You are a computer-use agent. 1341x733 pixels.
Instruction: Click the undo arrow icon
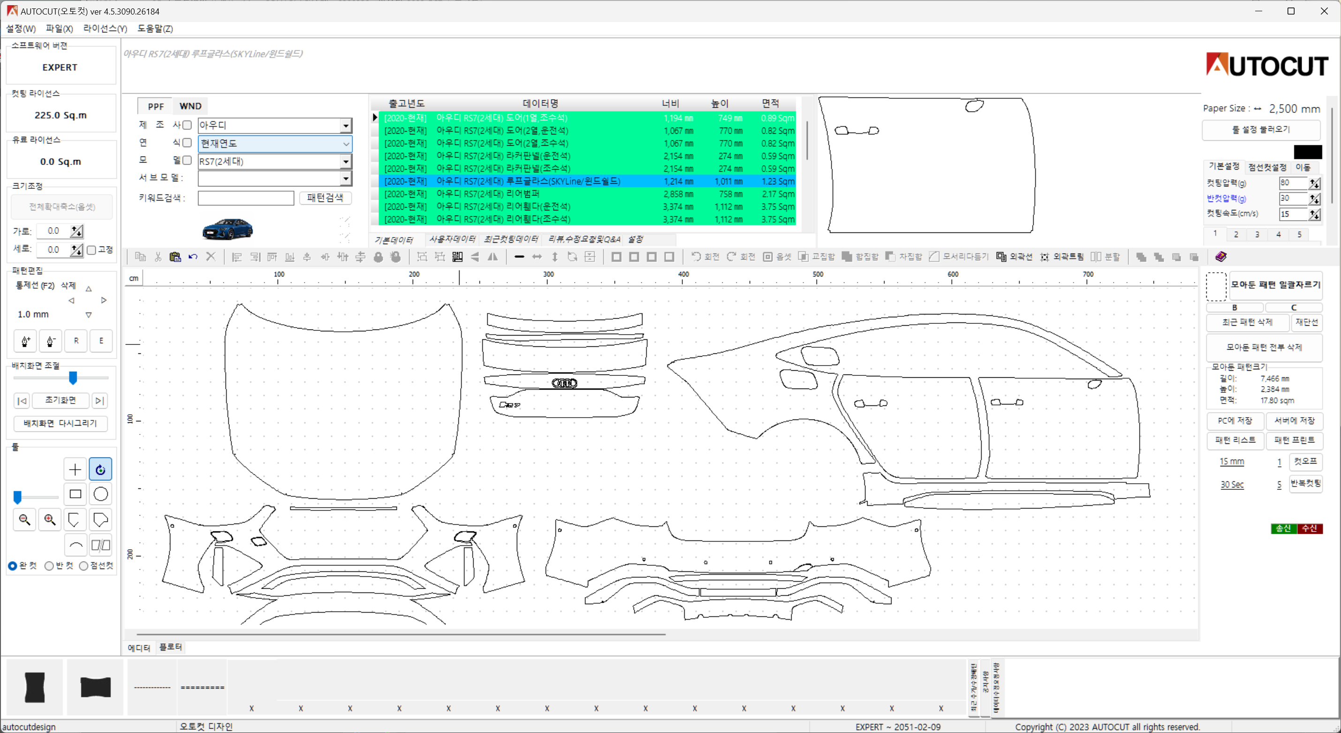click(193, 256)
